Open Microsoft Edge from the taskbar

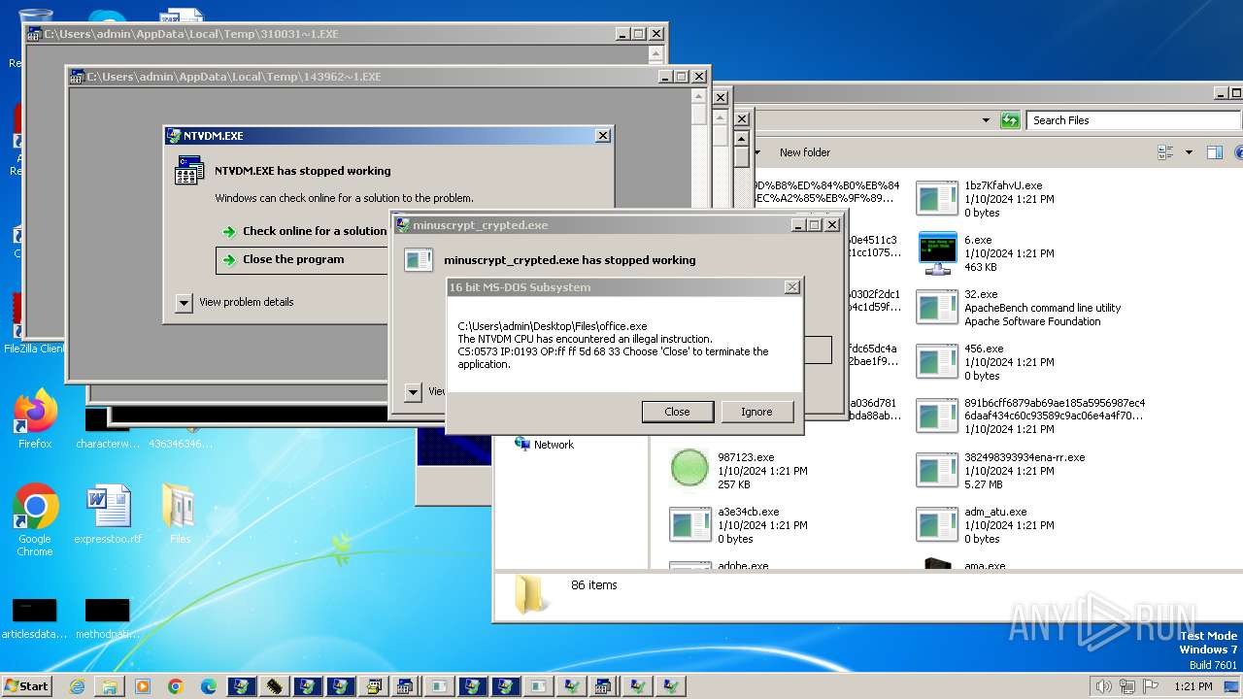coord(209,686)
